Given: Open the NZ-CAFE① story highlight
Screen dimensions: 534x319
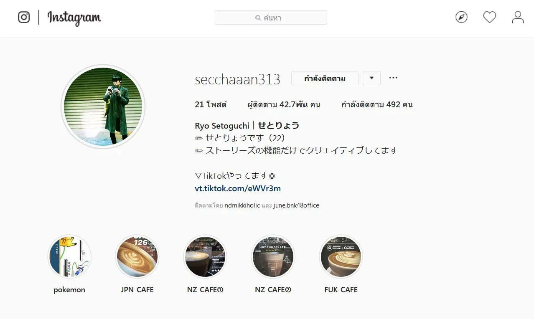Looking at the screenshot, I should click(x=205, y=256).
